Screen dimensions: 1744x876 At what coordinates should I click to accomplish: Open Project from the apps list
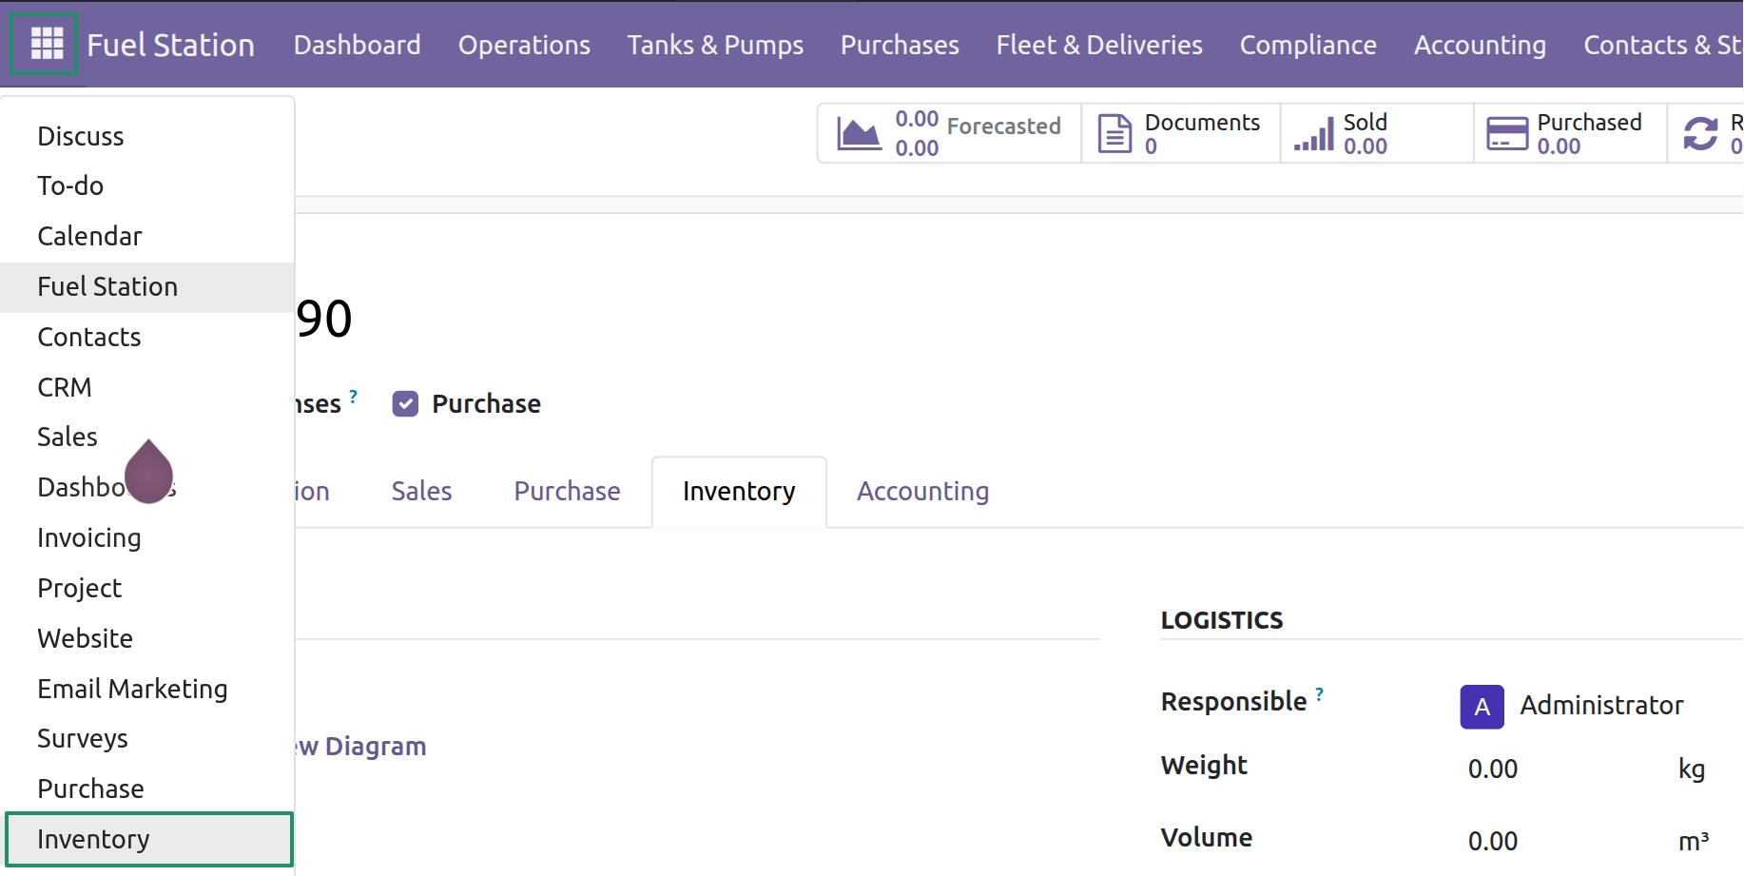pos(147,588)
